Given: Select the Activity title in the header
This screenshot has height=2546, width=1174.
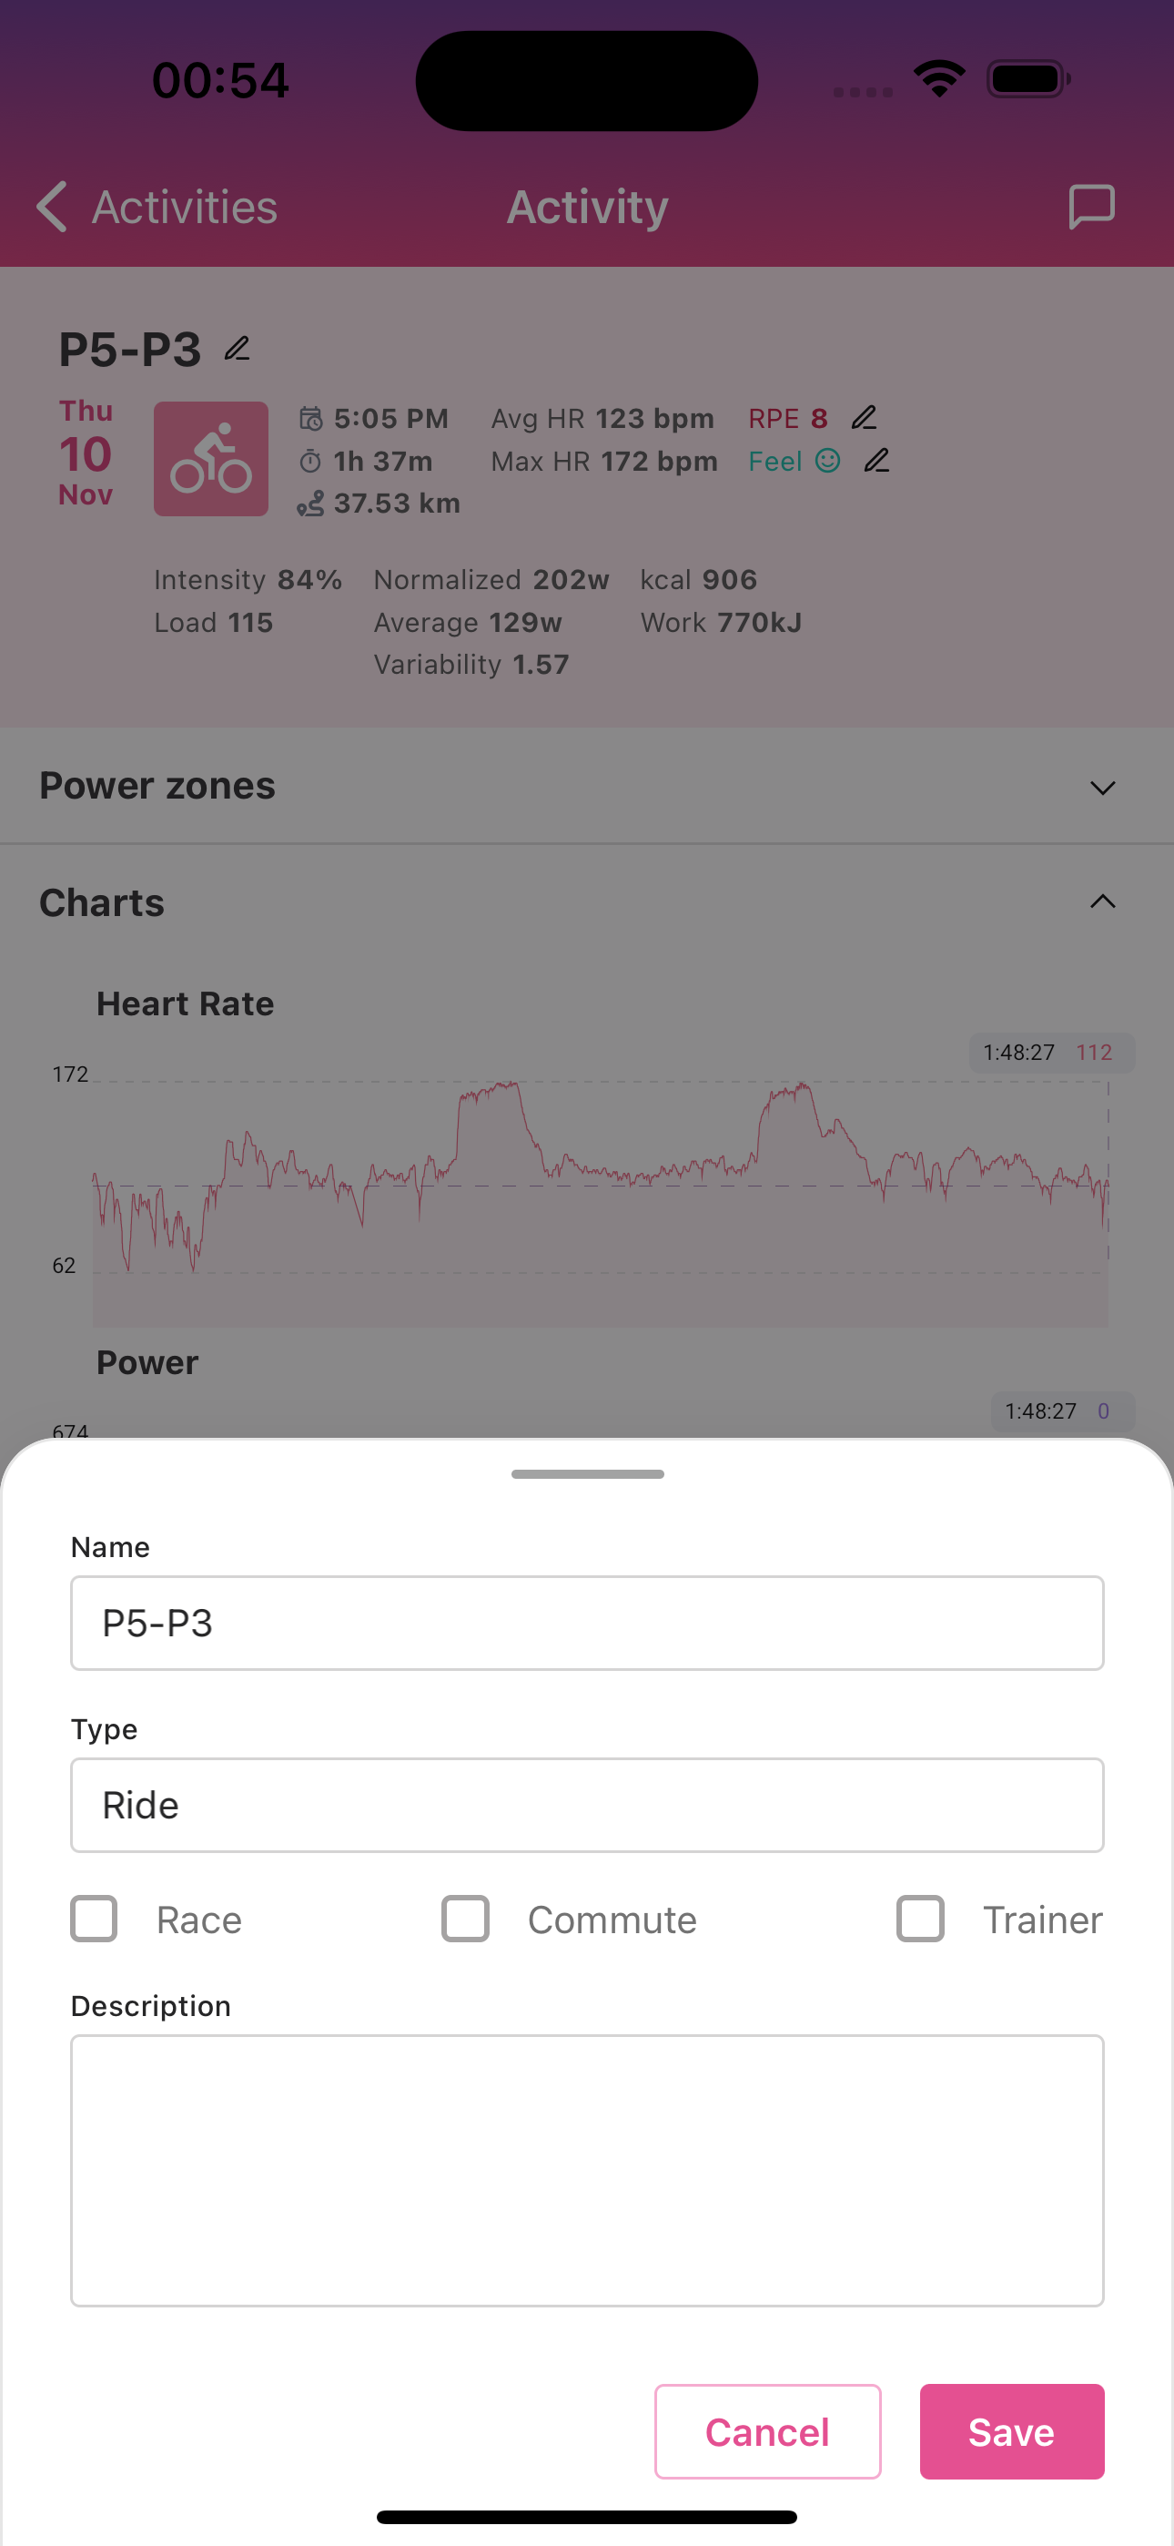Looking at the screenshot, I should pyautogui.click(x=587, y=207).
